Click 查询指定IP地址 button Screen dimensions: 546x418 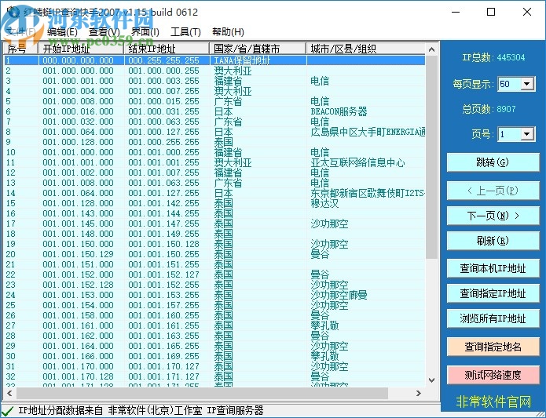pyautogui.click(x=493, y=293)
